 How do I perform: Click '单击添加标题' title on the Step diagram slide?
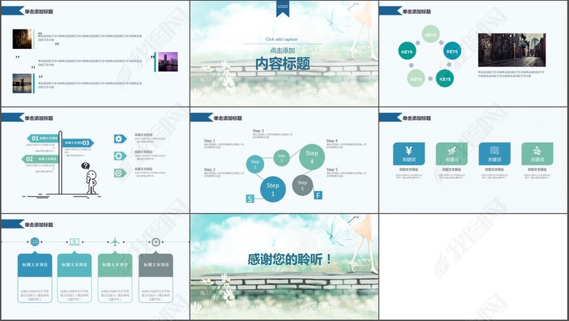coord(228,118)
